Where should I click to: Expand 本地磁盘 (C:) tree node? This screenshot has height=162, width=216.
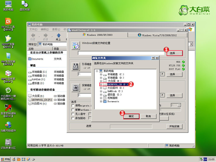[x=101, y=74]
